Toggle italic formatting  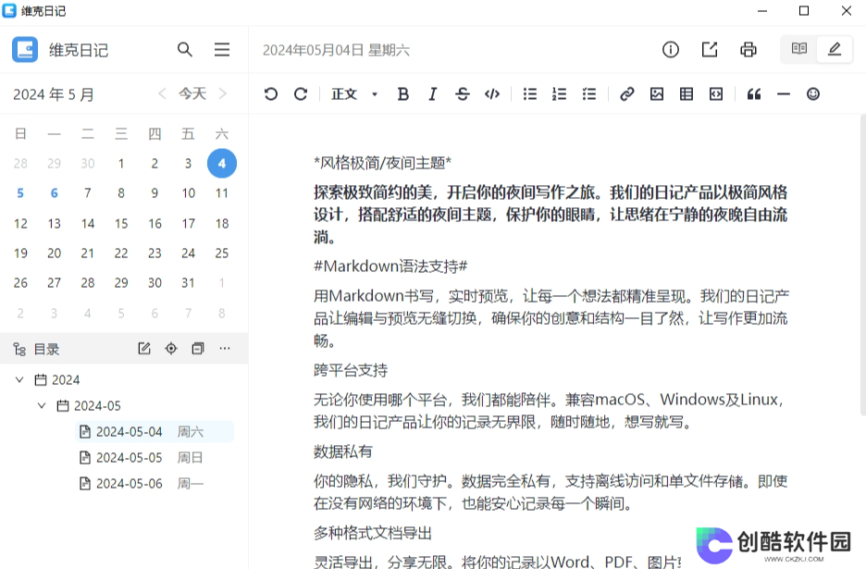coord(432,94)
